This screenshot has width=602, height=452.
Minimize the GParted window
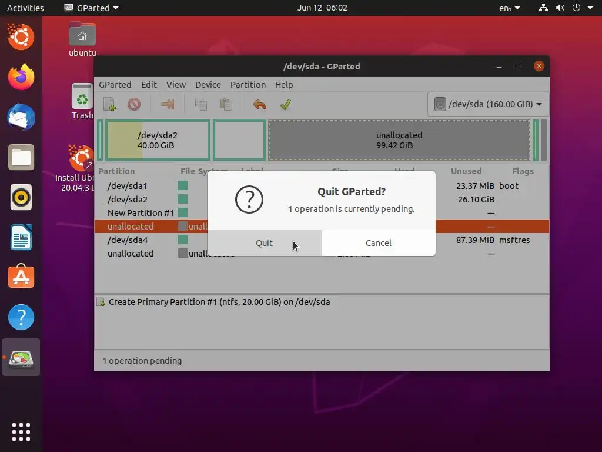point(499,66)
